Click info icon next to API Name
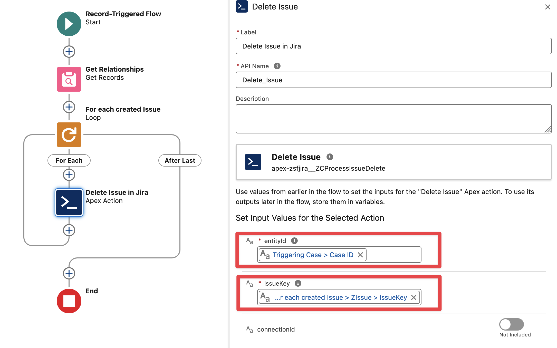This screenshot has width=557, height=348. pyautogui.click(x=277, y=66)
